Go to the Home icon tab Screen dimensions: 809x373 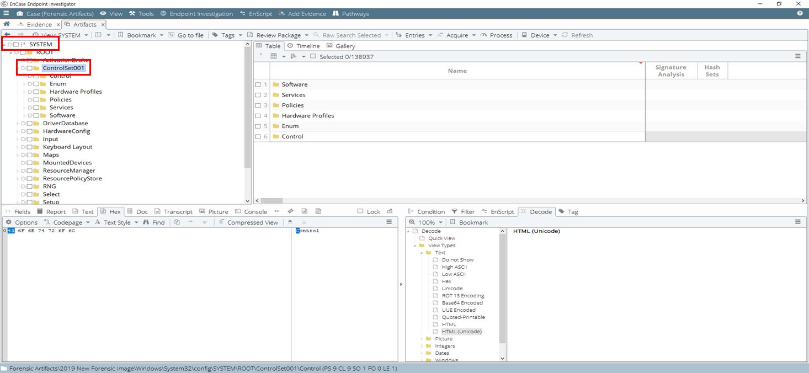click(7, 24)
